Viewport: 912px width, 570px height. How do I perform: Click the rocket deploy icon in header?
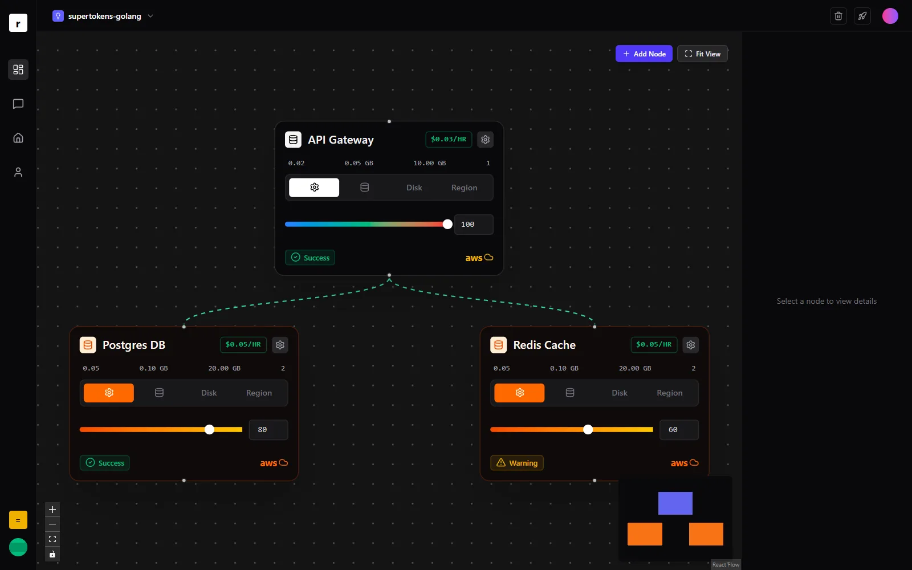pyautogui.click(x=862, y=16)
